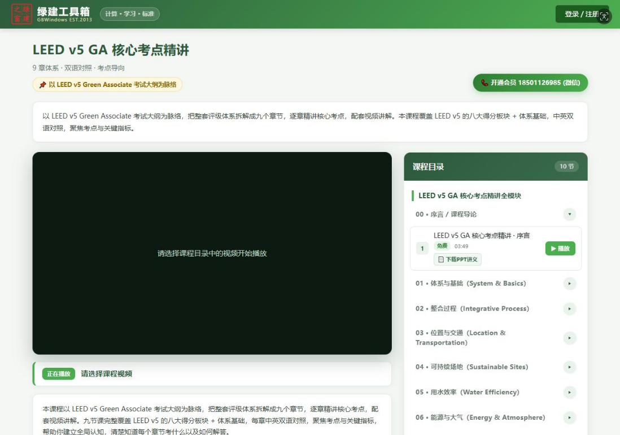Click the fullscreen capture icon at top right
The image size is (620, 435).
click(604, 16)
